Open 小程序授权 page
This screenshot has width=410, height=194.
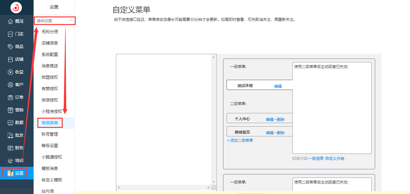click(52, 111)
